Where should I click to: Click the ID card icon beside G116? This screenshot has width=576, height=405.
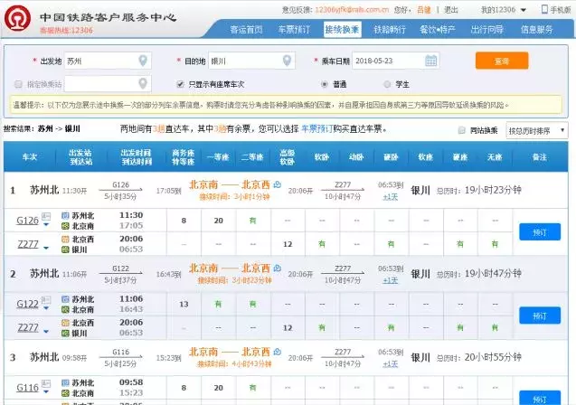[x=46, y=383]
